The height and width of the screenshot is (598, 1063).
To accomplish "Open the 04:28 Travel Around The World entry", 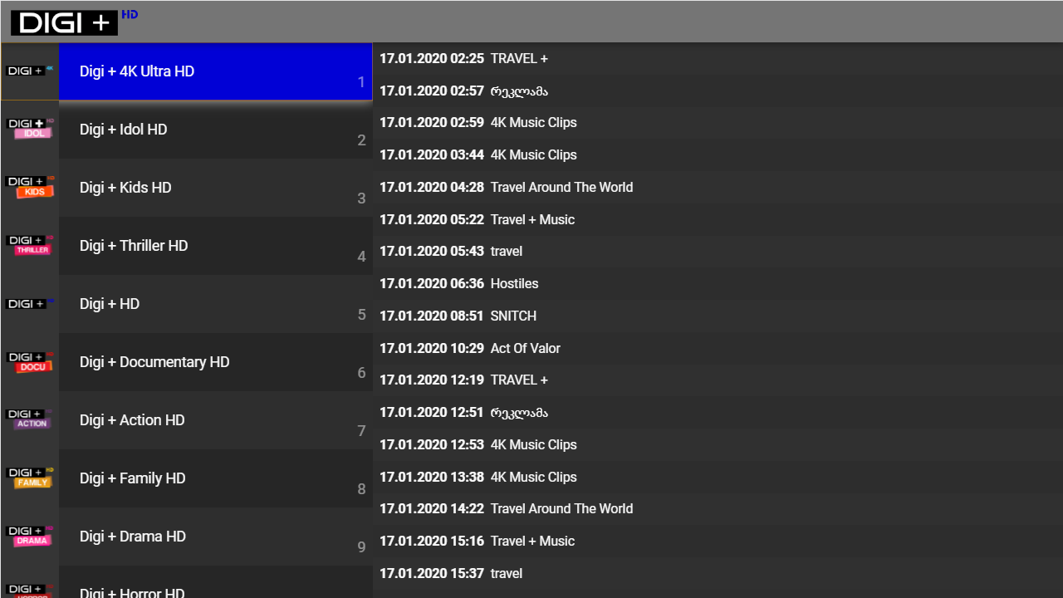I will (x=718, y=187).
